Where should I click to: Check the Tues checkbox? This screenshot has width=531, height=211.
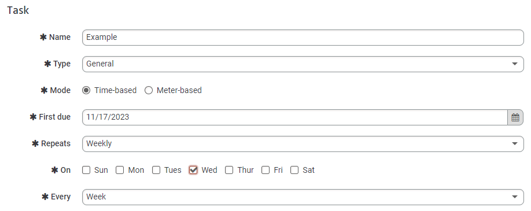tap(156, 170)
